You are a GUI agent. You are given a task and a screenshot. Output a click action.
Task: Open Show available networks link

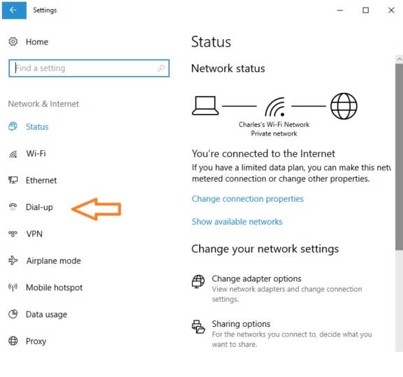point(237,221)
